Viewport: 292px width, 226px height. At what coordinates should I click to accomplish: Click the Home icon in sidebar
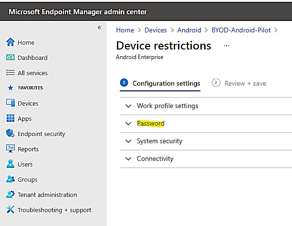click(x=10, y=42)
